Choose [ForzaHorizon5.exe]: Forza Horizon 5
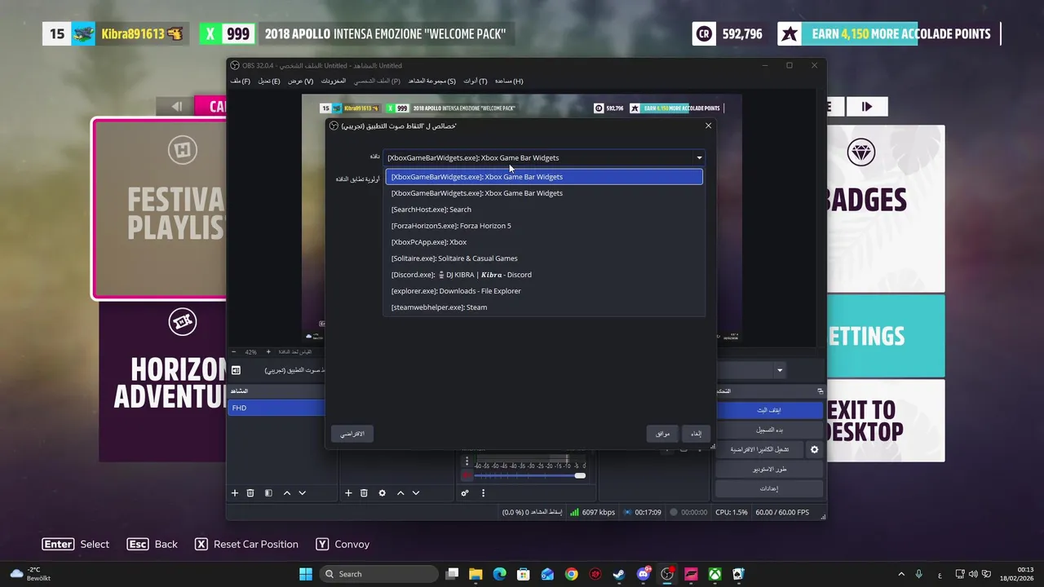Viewport: 1044px width, 587px height. coord(544,226)
